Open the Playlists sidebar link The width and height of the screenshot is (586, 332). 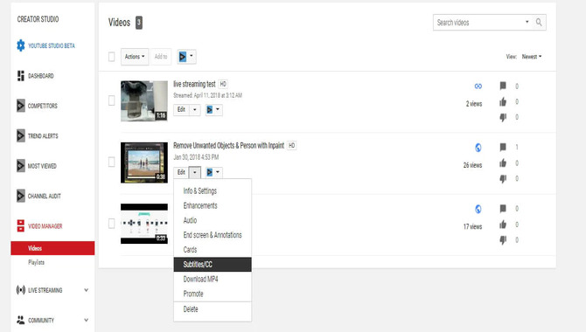(x=36, y=262)
